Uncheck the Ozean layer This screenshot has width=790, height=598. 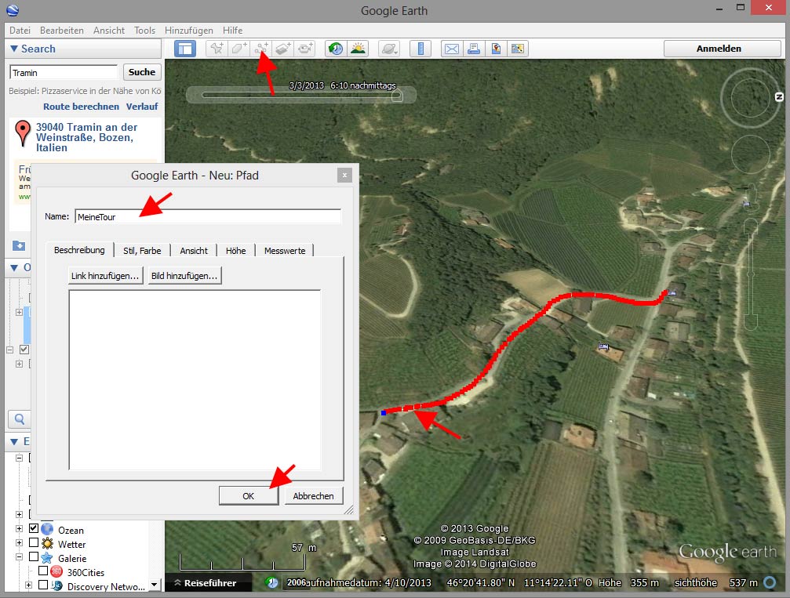point(33,529)
